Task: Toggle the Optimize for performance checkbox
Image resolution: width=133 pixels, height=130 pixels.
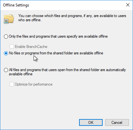Action: coord(12,84)
